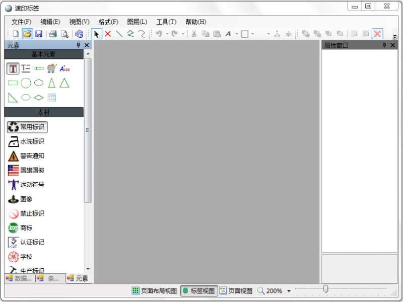The image size is (403, 302).
Task: Click the zoom slider handle
Action: (x=326, y=289)
